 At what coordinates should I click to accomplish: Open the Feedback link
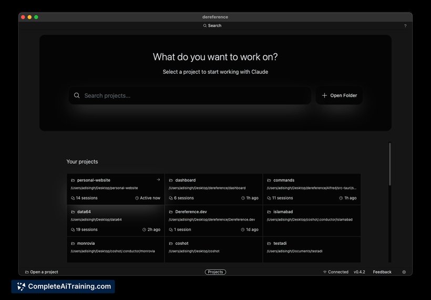[382, 272]
